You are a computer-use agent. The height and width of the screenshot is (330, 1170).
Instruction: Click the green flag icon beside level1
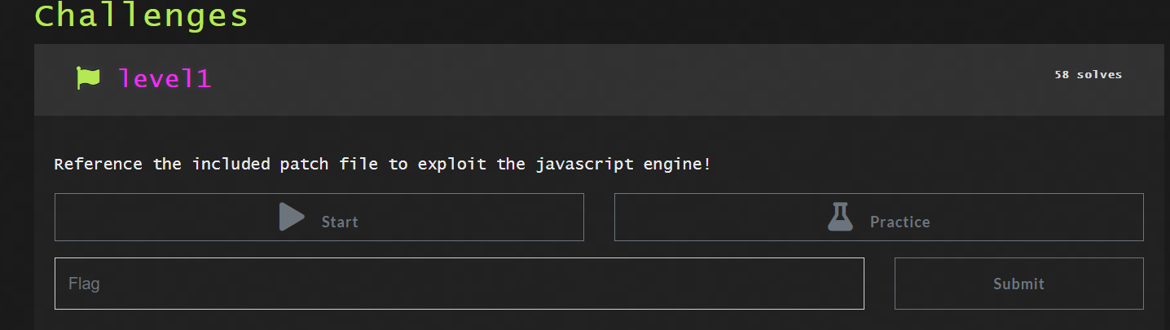(x=88, y=78)
